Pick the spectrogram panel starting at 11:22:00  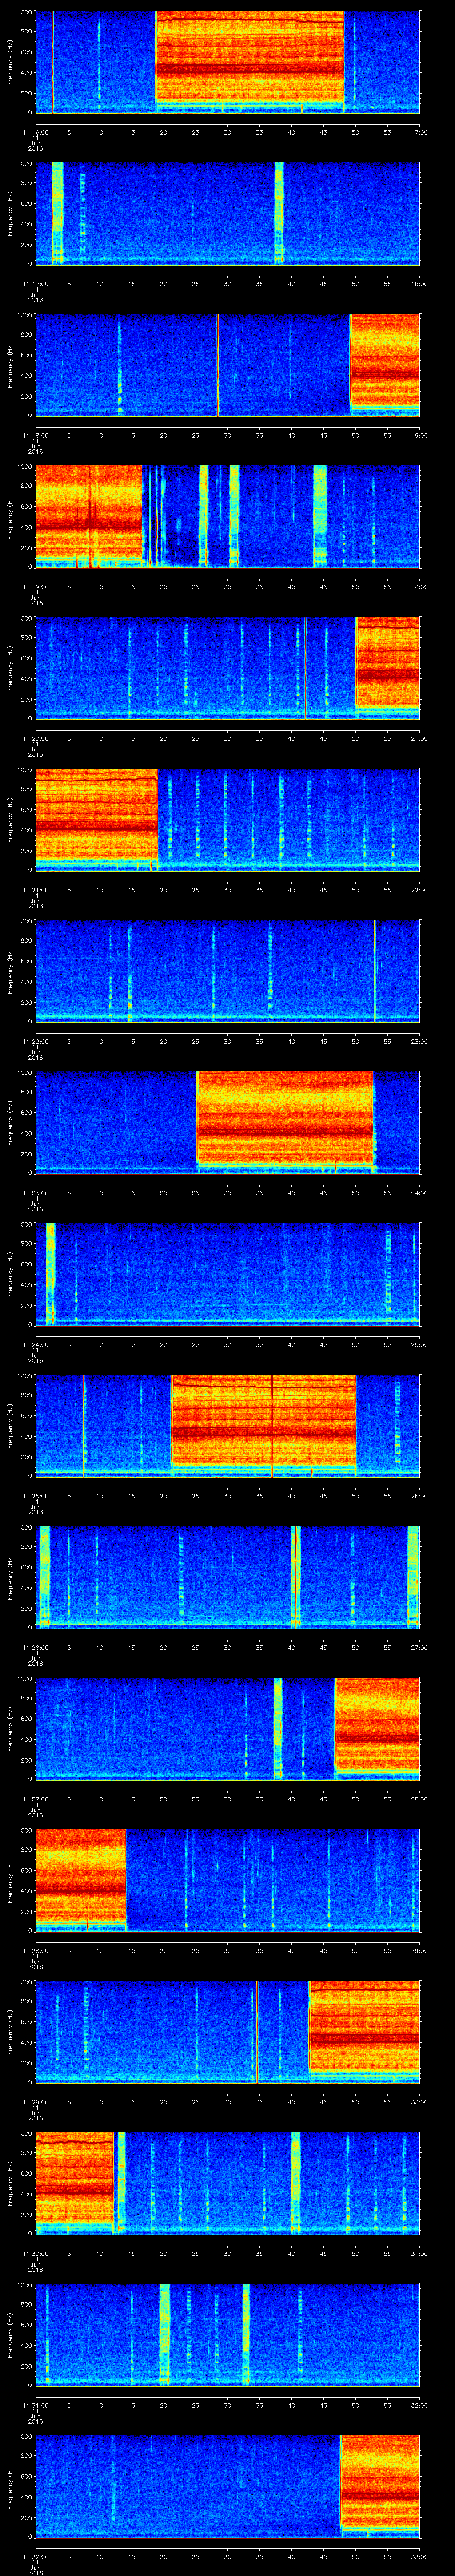227,971
